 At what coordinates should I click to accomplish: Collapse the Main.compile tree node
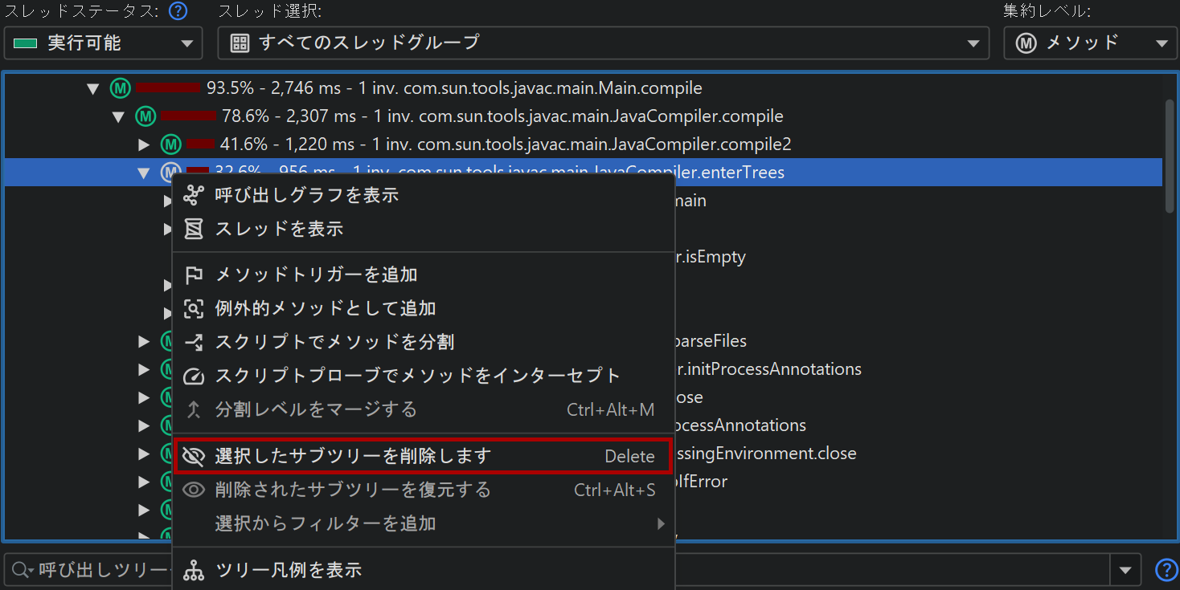click(93, 88)
